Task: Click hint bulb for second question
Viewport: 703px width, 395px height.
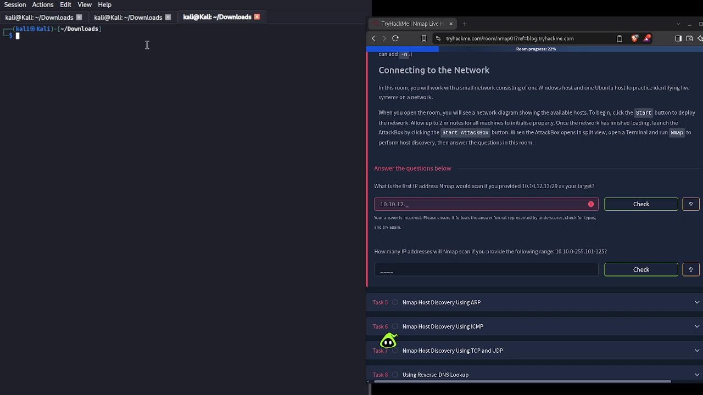Action: click(x=691, y=269)
